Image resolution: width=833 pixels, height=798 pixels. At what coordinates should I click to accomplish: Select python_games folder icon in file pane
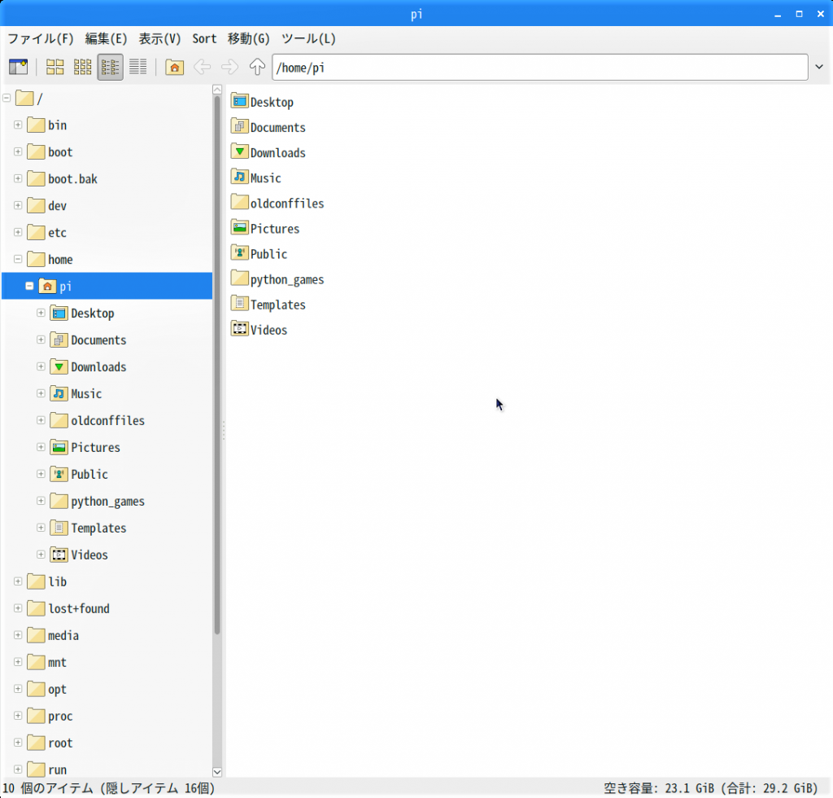[240, 278]
